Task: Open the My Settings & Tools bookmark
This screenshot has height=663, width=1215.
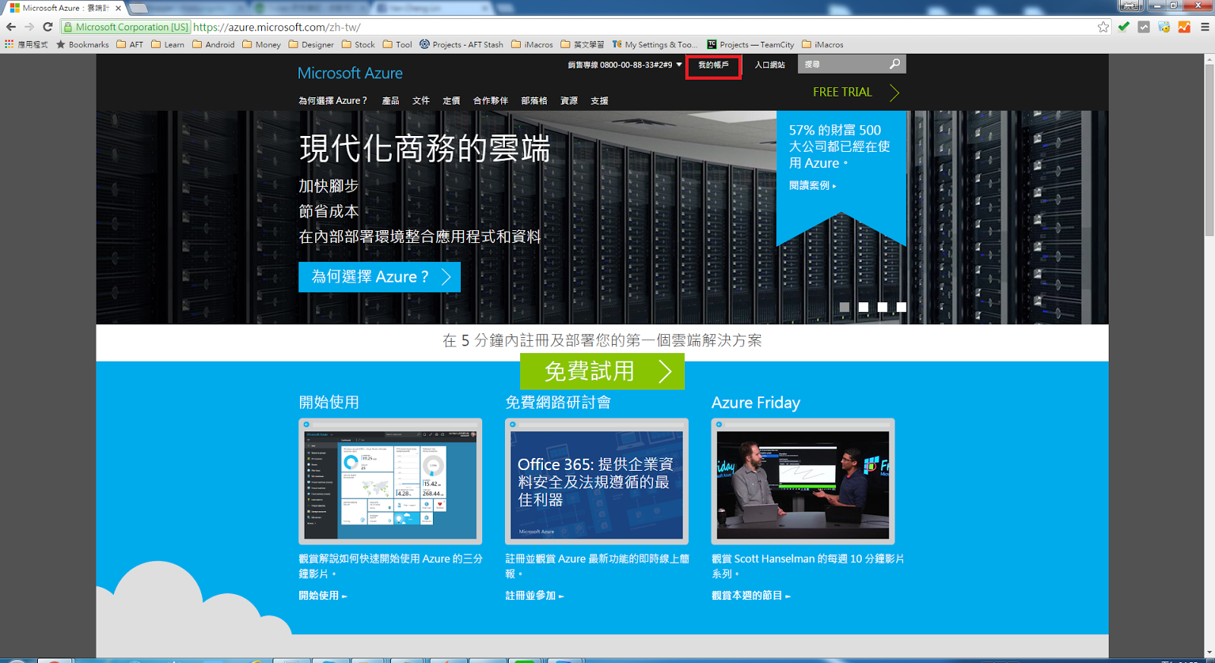Action: tap(655, 45)
